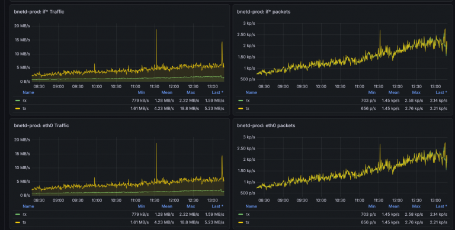The height and width of the screenshot is (230, 455).
Task: Sort eth0 packets legend by Last *
Action: tap(441, 206)
